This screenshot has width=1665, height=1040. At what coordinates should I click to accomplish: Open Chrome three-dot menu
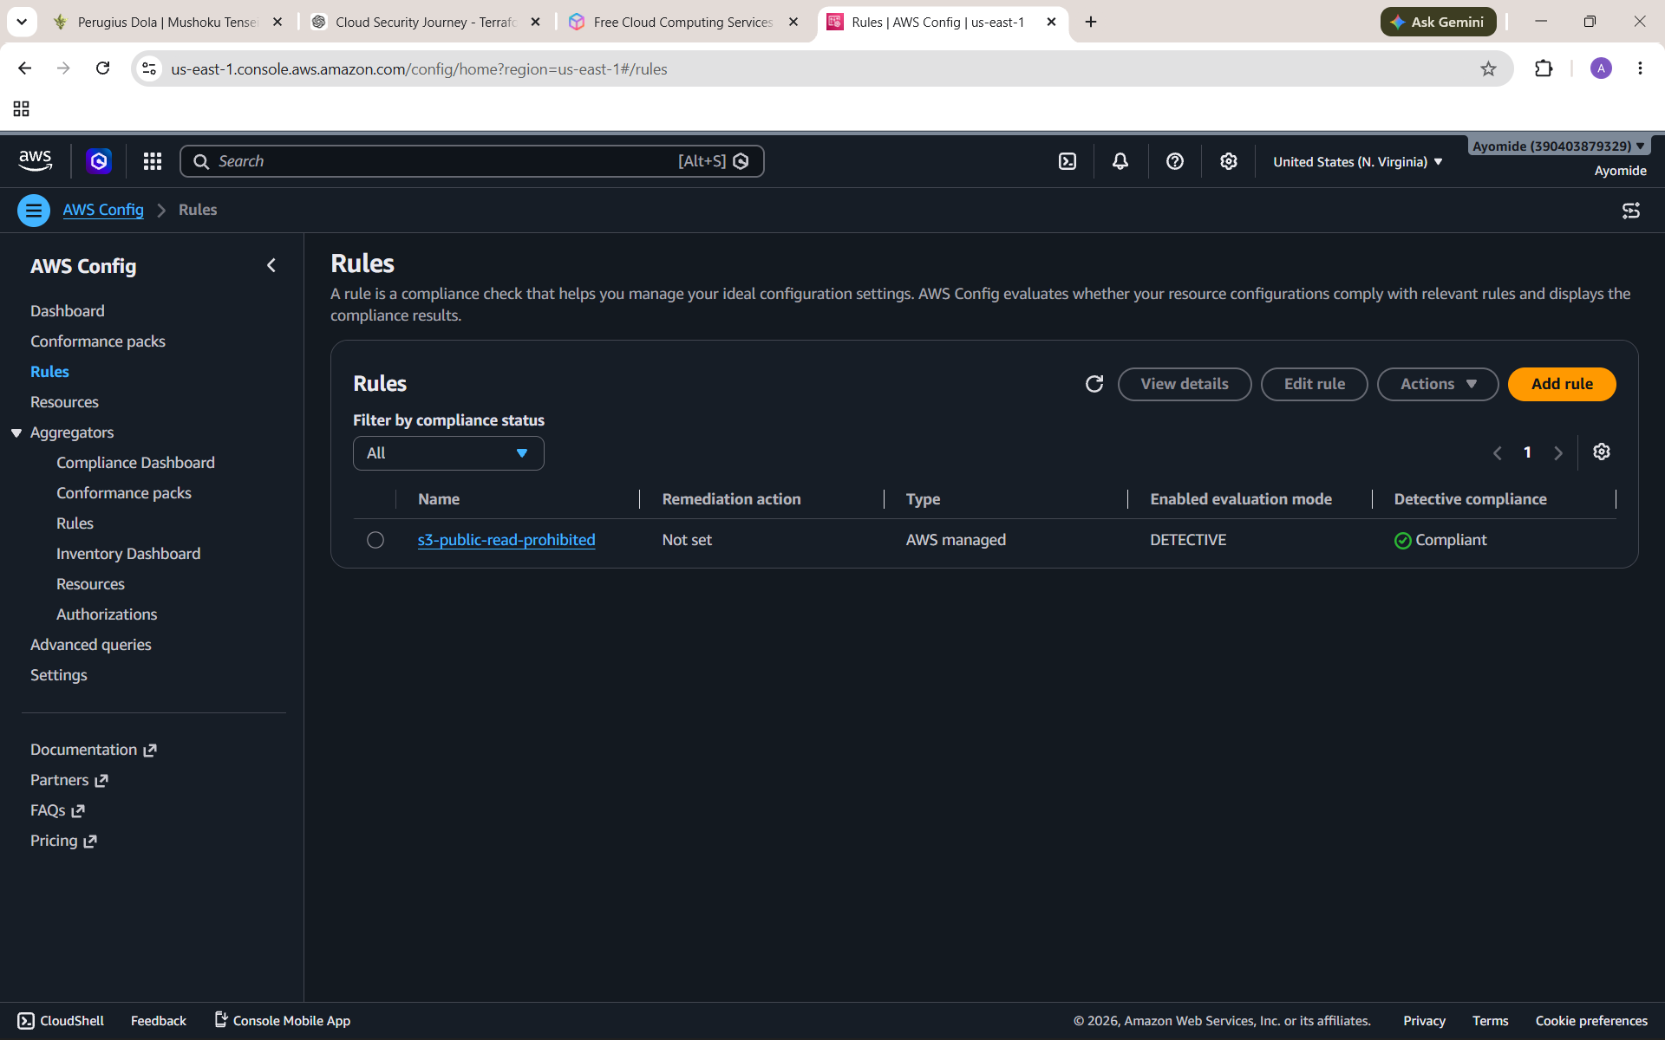1640,68
